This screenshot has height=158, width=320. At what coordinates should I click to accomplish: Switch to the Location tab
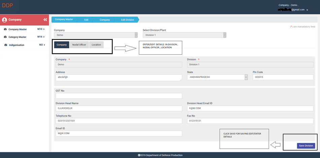(96, 45)
